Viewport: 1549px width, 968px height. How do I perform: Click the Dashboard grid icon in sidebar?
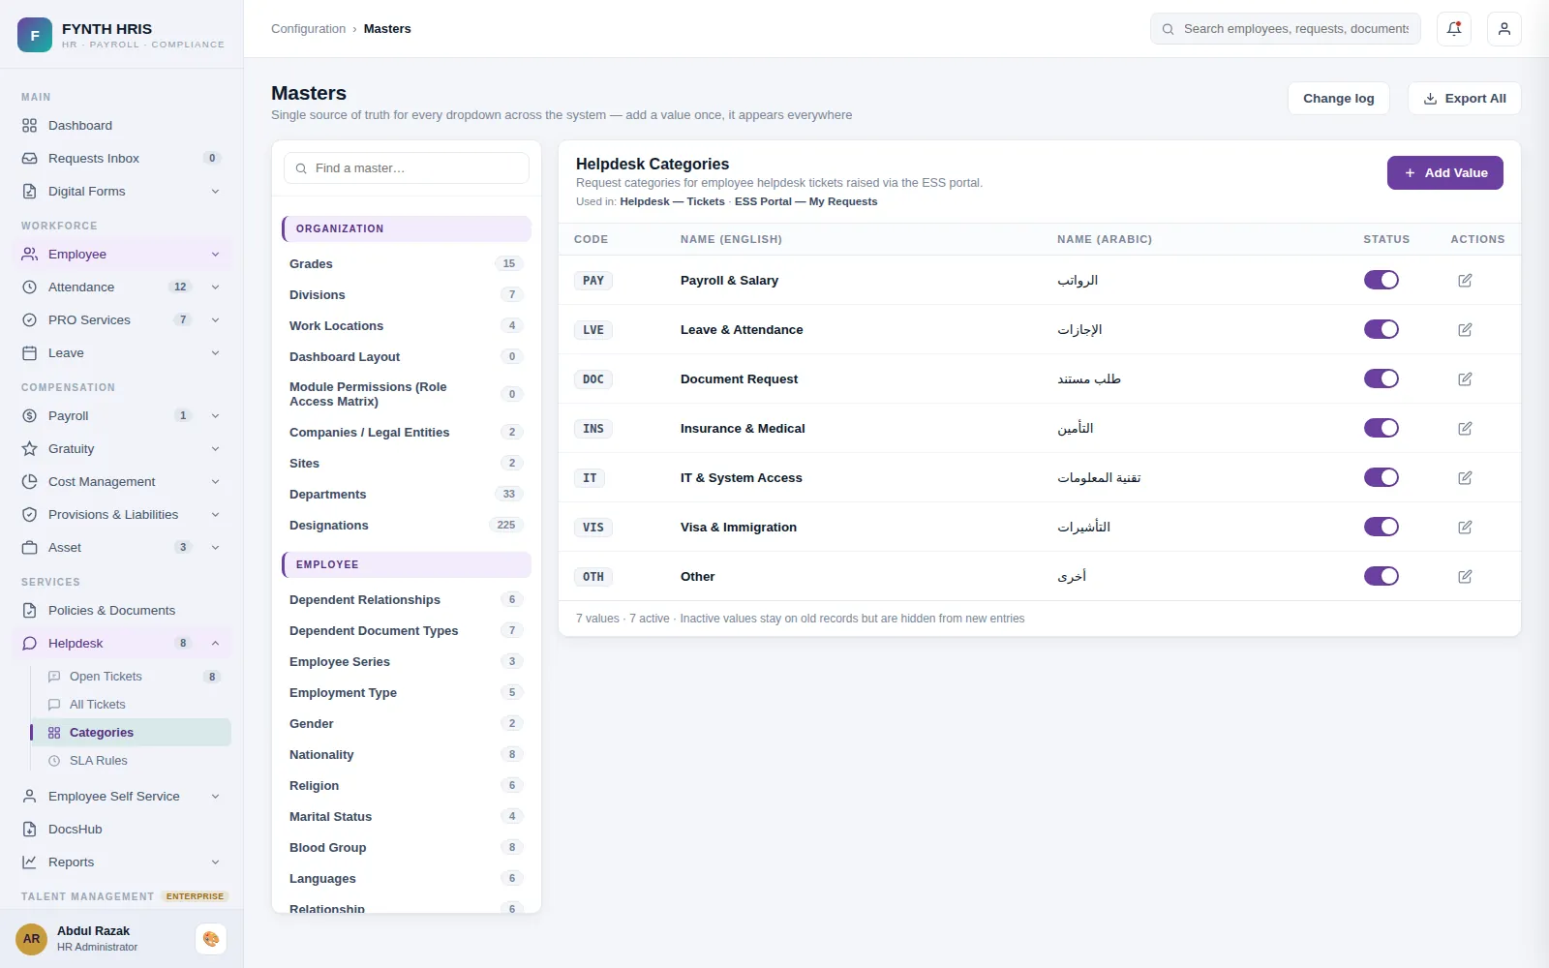tap(29, 125)
